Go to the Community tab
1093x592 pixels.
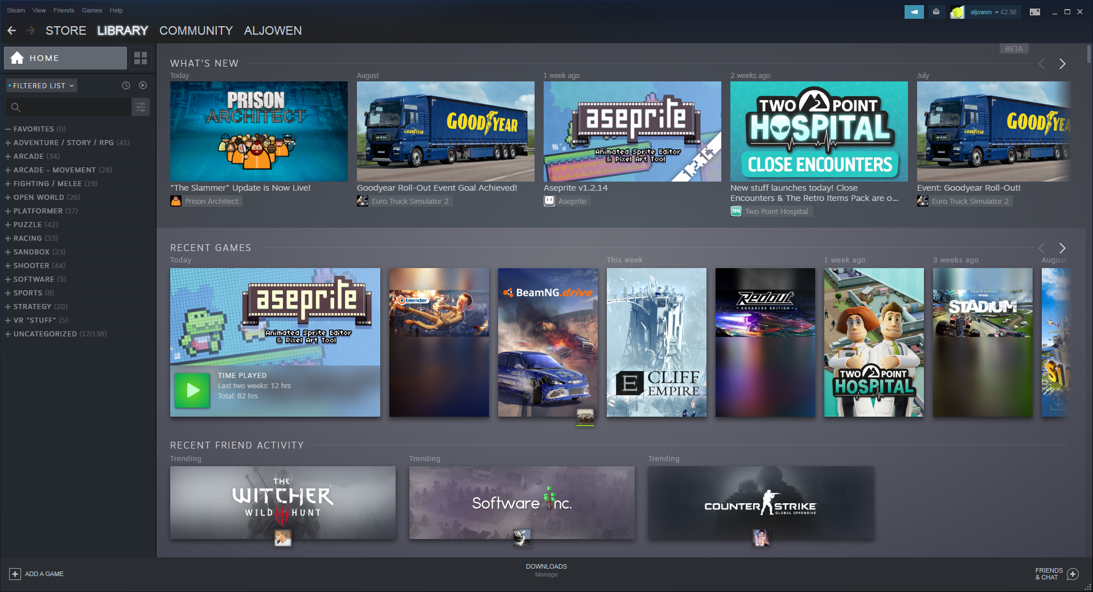pyautogui.click(x=196, y=31)
